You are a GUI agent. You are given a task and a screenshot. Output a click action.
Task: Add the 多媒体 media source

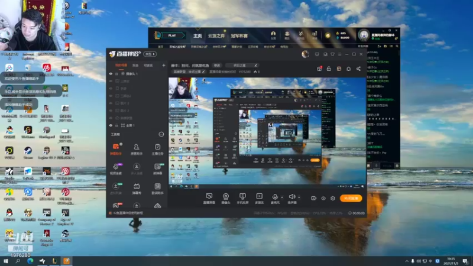tap(259, 199)
